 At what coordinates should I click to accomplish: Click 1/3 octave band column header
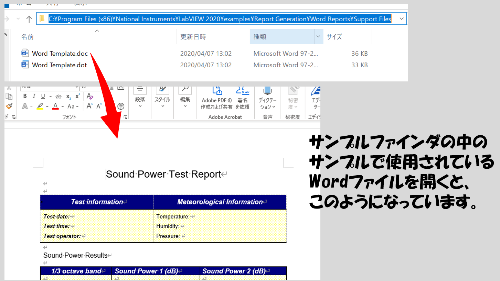(76, 271)
